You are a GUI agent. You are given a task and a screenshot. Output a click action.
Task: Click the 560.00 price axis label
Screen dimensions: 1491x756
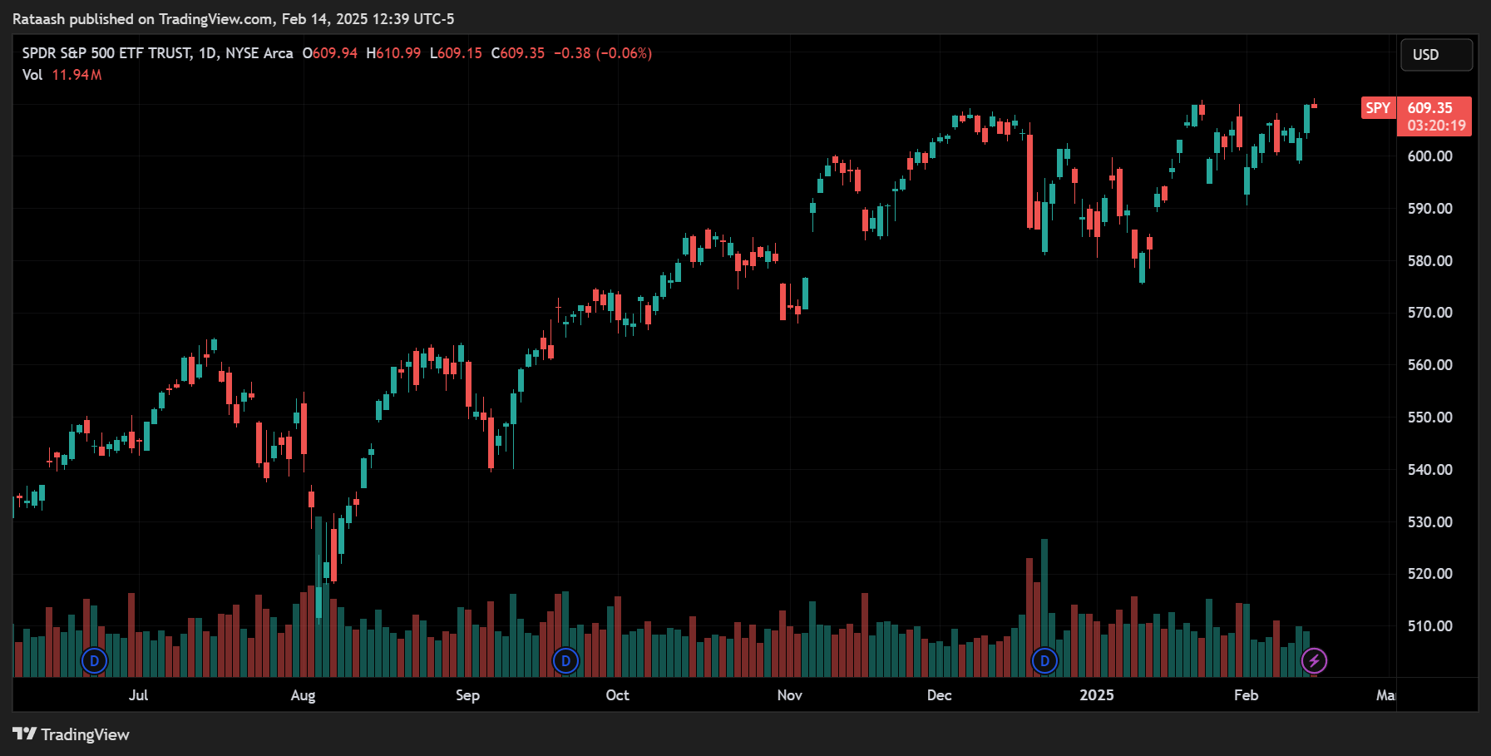1429,365
